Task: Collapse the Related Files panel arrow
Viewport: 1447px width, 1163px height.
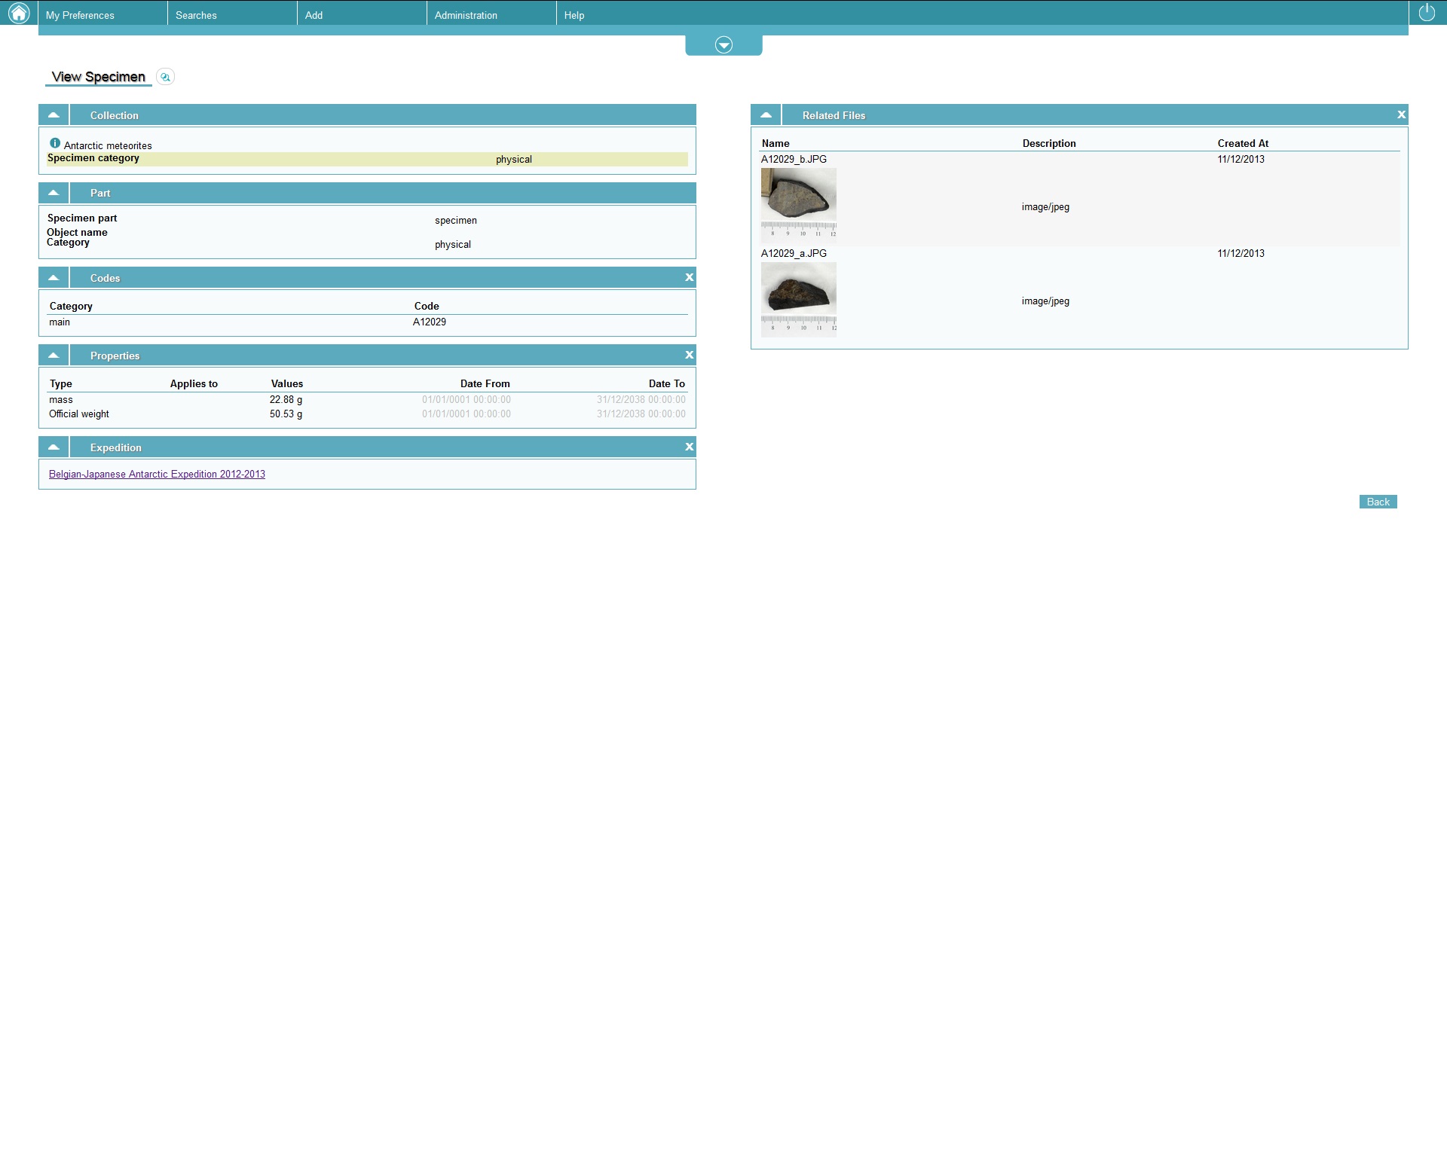Action: tap(766, 115)
